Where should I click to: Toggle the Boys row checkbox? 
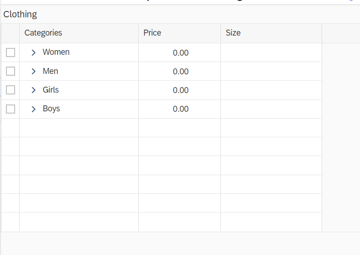(11, 109)
